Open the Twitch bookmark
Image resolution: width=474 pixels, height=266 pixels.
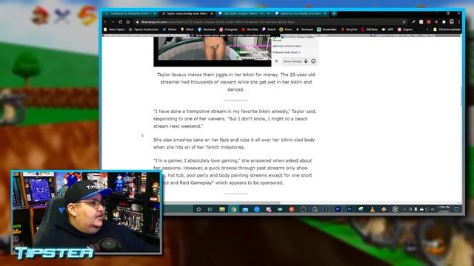point(269,30)
